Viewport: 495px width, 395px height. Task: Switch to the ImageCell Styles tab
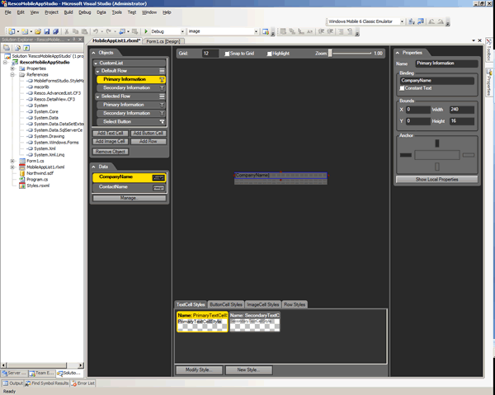[x=263, y=304]
